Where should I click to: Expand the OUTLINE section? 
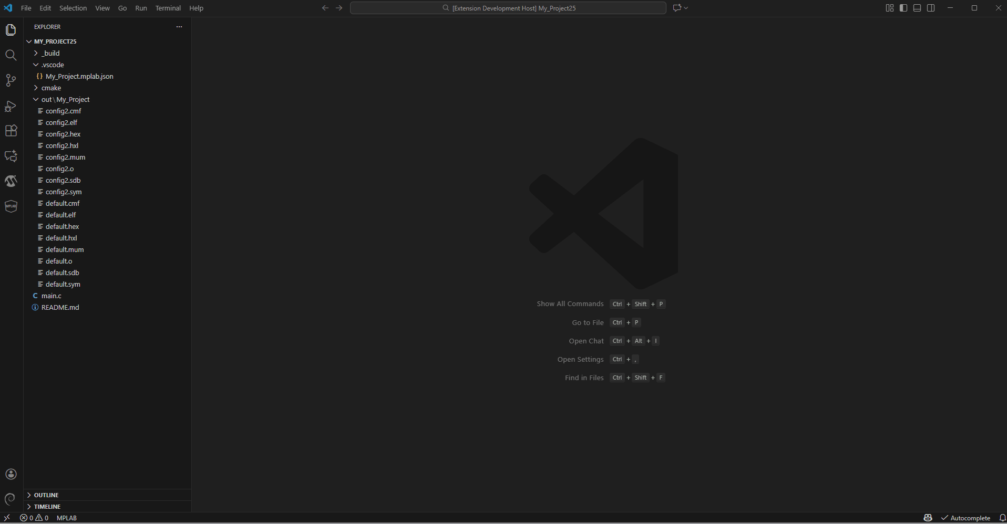tap(47, 495)
